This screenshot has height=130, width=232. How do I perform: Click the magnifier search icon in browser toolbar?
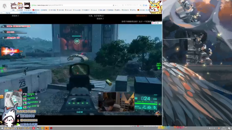coord(140,5)
